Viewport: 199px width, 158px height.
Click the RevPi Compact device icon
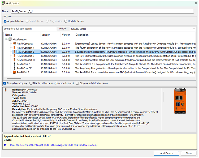15,44
